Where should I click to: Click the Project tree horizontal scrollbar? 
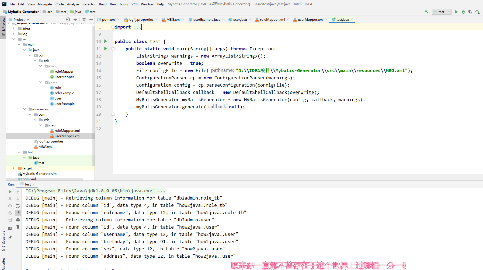[44, 179]
